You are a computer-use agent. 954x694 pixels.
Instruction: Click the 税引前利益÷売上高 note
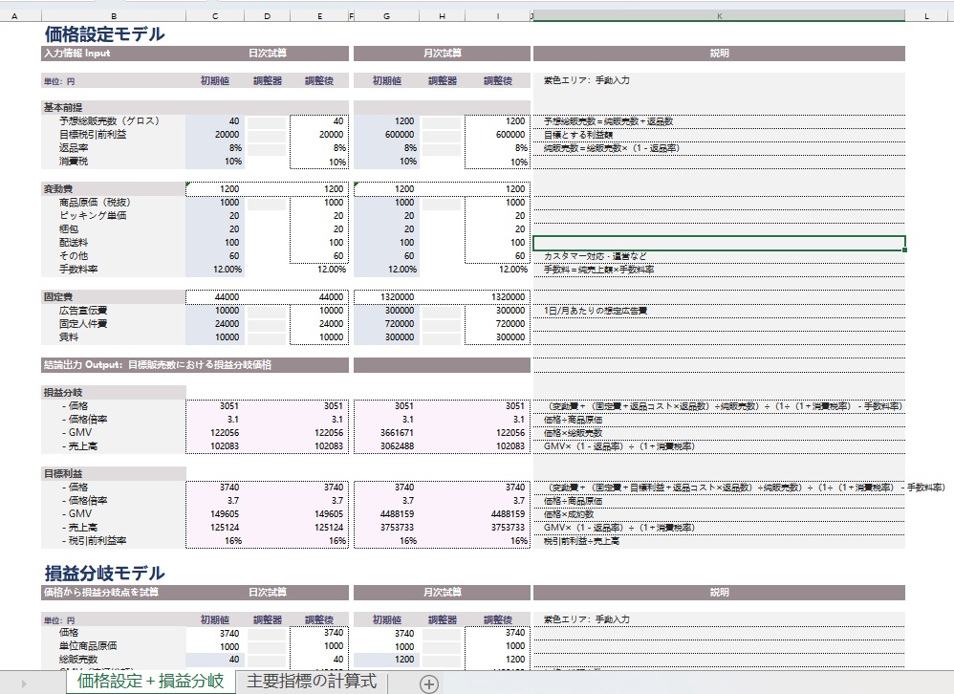click(581, 541)
